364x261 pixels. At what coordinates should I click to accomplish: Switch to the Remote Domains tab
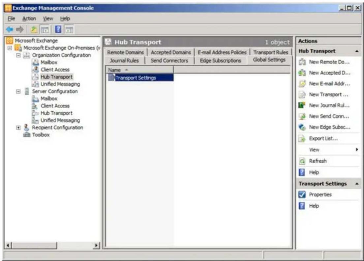(125, 52)
